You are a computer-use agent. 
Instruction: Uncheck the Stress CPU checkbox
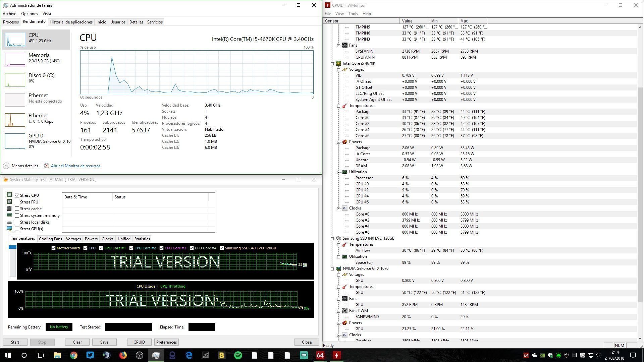pos(17,195)
